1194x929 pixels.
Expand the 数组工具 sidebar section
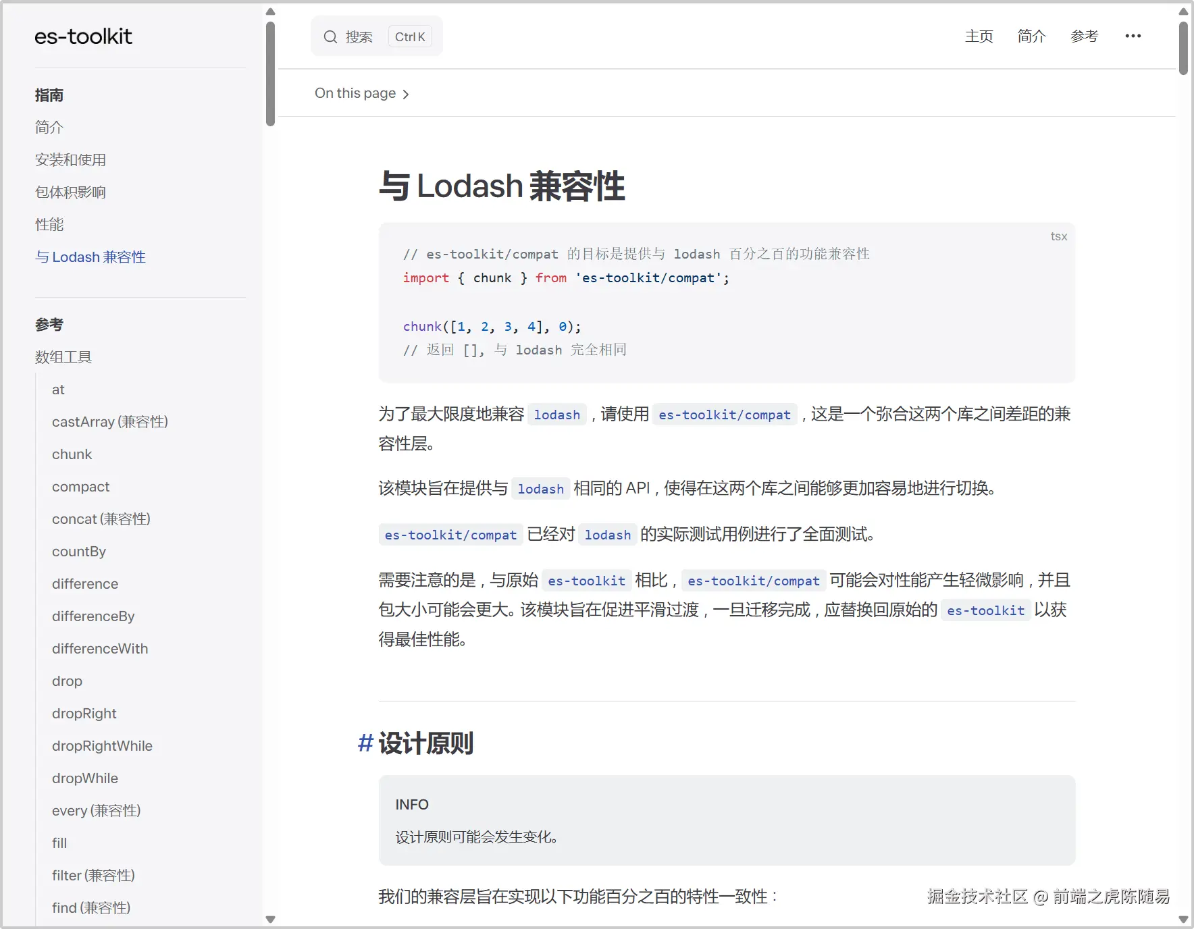[63, 356]
